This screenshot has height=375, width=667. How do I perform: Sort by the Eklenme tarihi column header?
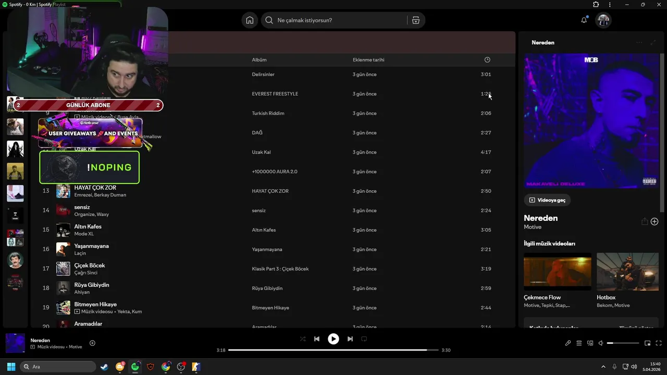[x=368, y=60]
